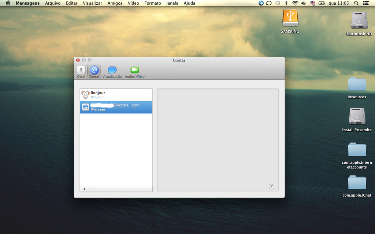Open the Bluetooth status menu

point(286,3)
